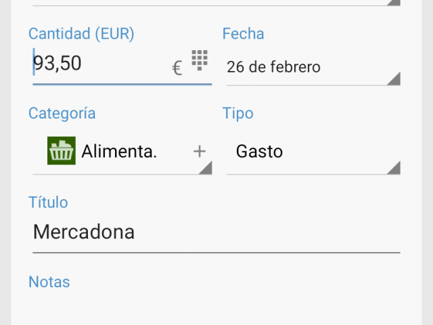Tap the Categoría heading

point(62,113)
